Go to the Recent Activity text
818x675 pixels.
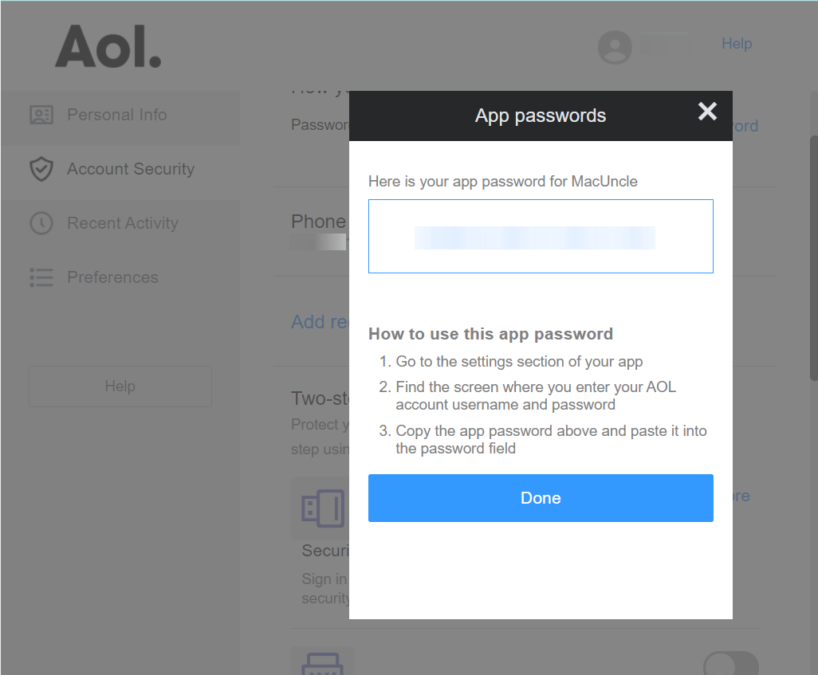[x=123, y=223]
